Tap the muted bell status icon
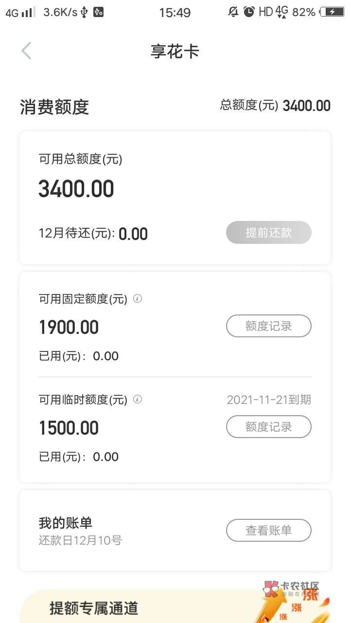The width and height of the screenshot is (350, 623). tap(233, 12)
